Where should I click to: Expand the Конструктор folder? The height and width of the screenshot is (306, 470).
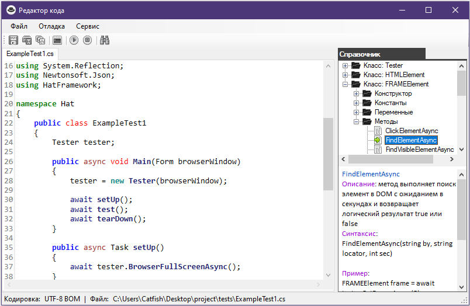357,93
